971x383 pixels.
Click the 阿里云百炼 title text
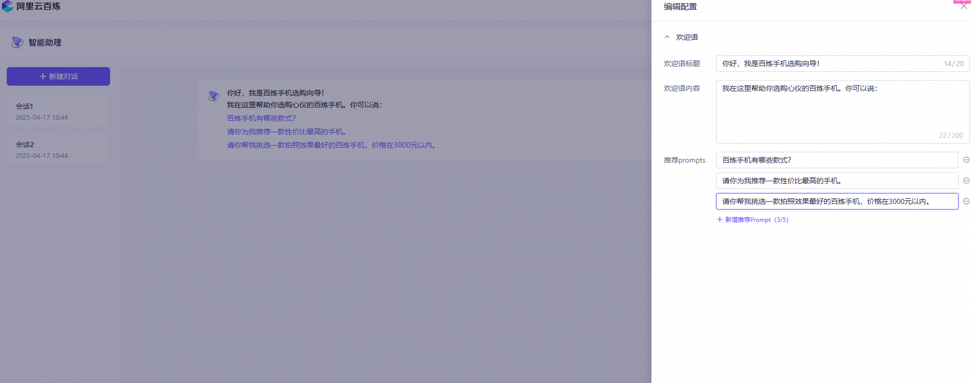[x=38, y=6]
